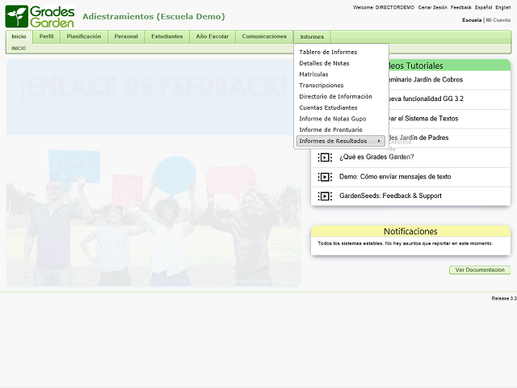Open the ¿Qué es Grades Garden? tutorial

(376, 157)
